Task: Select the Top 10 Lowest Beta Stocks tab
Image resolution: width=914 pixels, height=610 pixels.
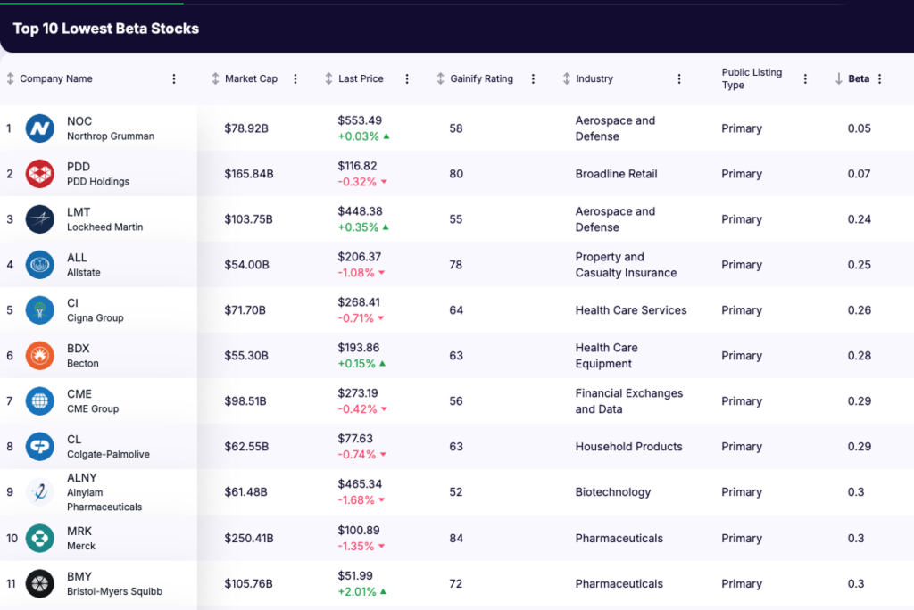Action: point(105,28)
